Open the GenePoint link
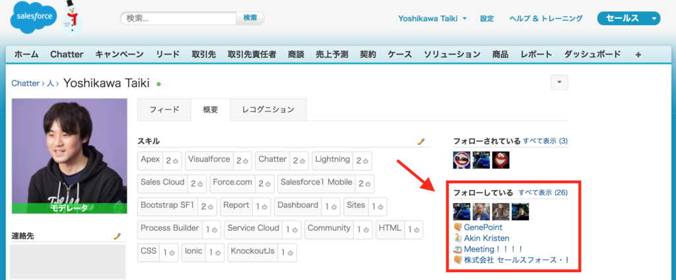The width and height of the screenshot is (676, 280). [483, 227]
